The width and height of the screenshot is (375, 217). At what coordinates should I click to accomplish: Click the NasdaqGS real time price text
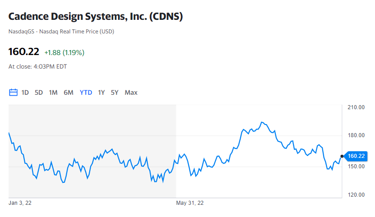coord(61,32)
